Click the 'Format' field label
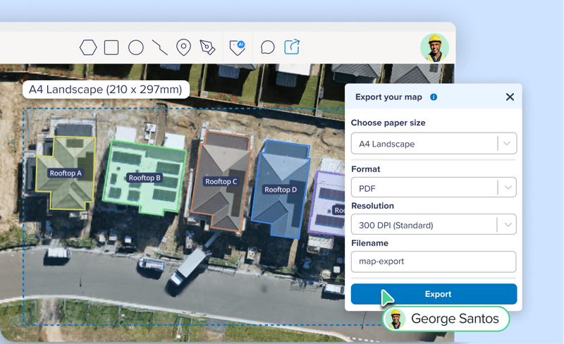Image resolution: width=564 pixels, height=344 pixels. click(x=365, y=169)
